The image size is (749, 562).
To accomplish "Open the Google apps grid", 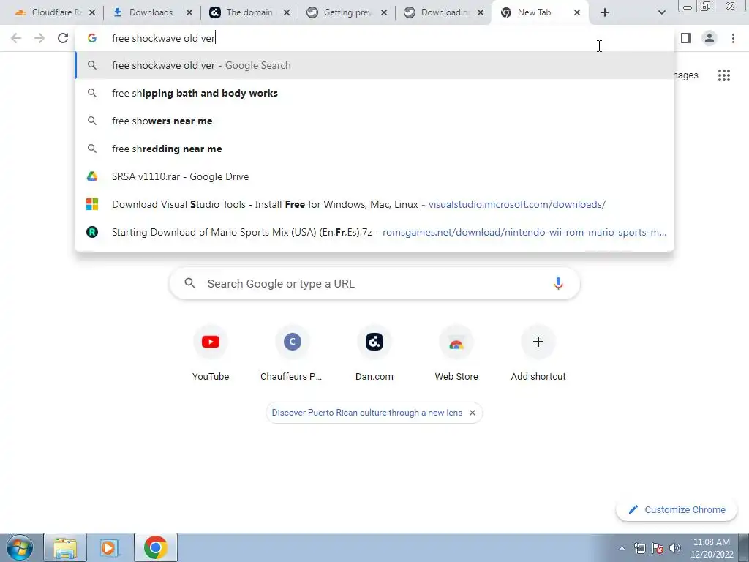I will tap(723, 75).
